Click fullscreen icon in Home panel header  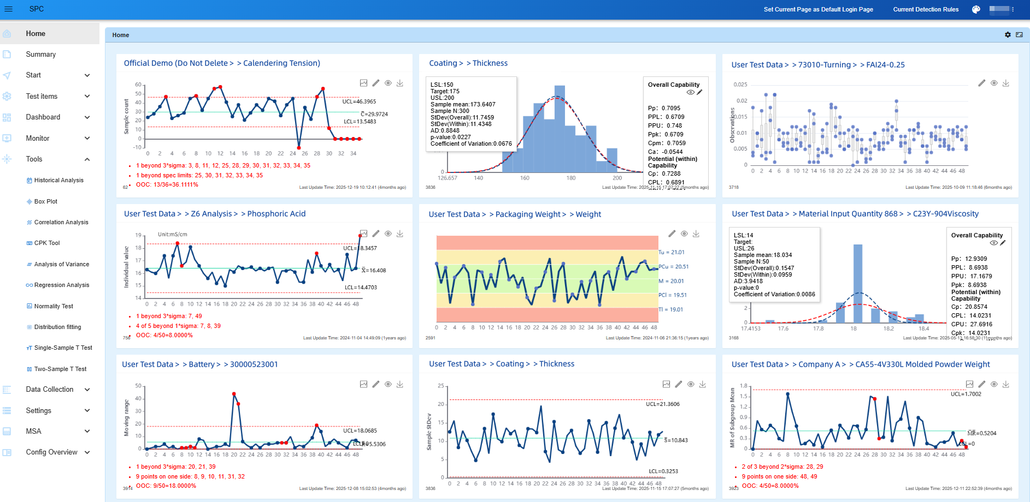(1019, 35)
